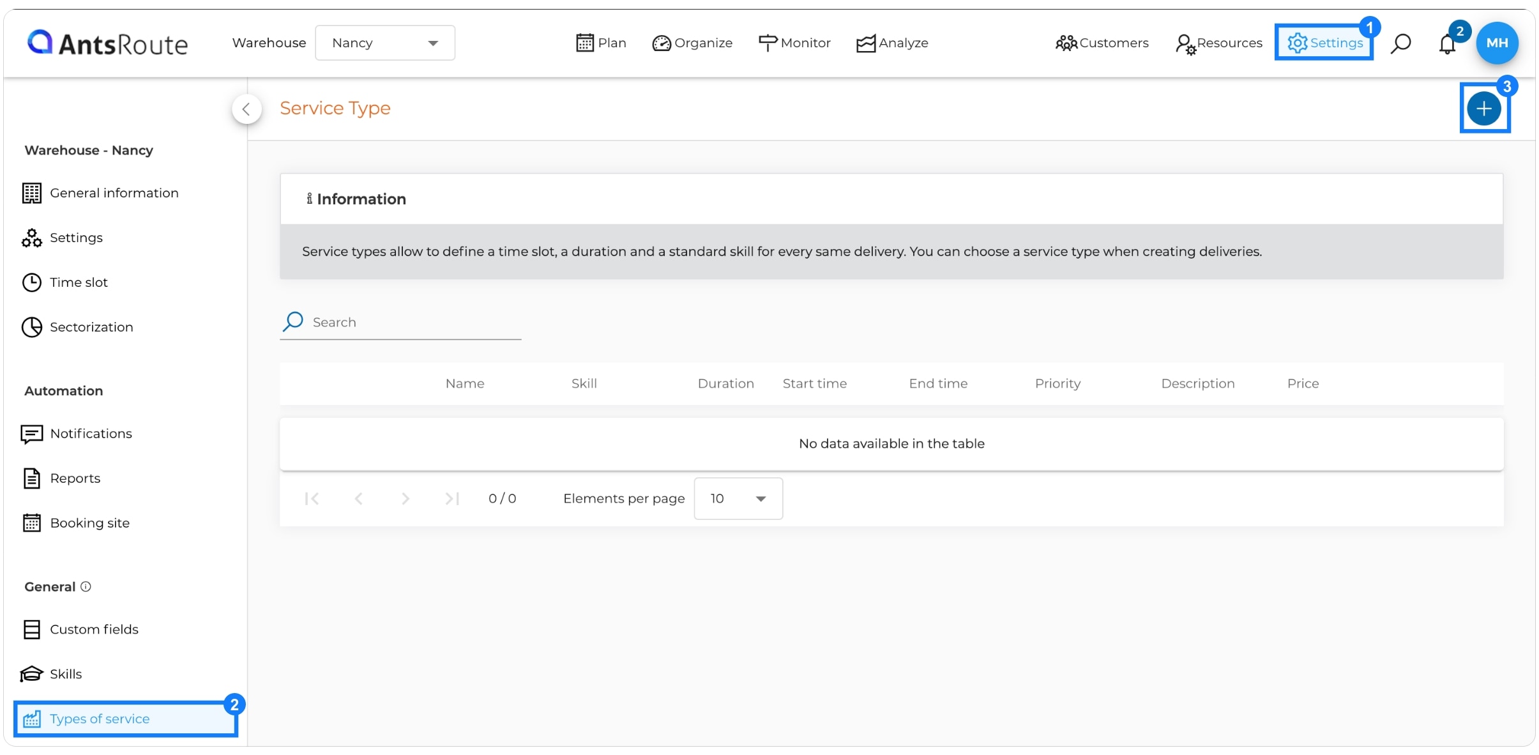Viewport: 1539px width, 755px height.
Task: Open notifications bell icon
Action: 1447,43
